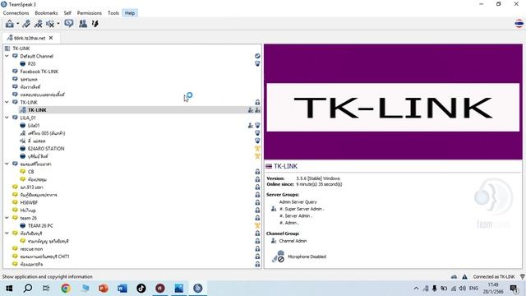The width and height of the screenshot is (526, 296).
Task: Click the 'Admin Server Query' text
Action: pyautogui.click(x=298, y=202)
